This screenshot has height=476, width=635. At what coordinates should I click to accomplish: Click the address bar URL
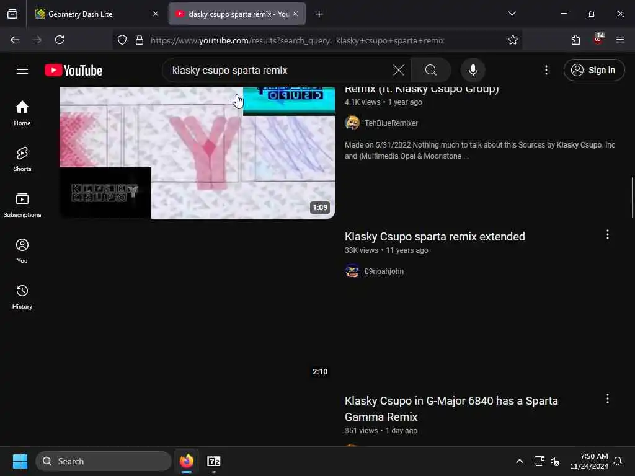297,40
